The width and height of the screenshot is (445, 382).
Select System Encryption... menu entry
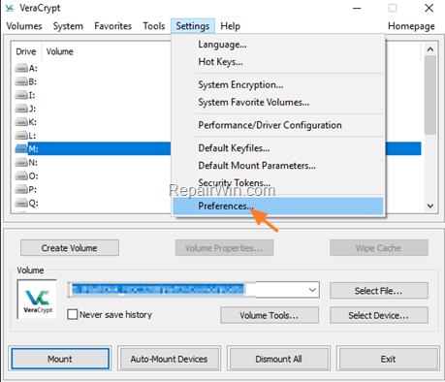(278, 85)
